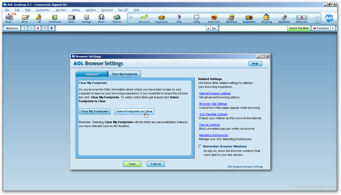Toggle the Remember Browser Windows checkbox

tap(200, 146)
